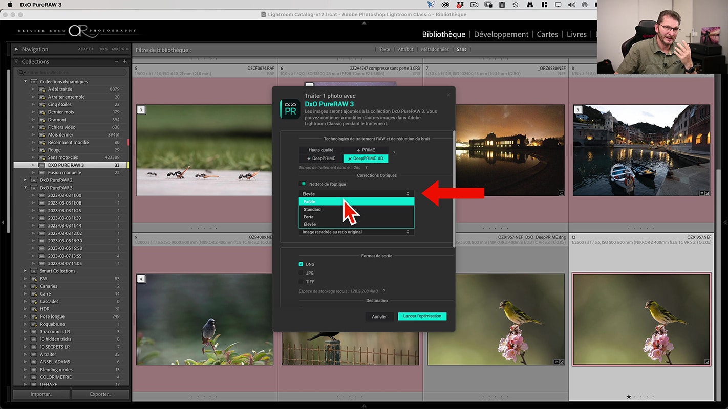Choose Forte in sharpness list

coord(356,217)
